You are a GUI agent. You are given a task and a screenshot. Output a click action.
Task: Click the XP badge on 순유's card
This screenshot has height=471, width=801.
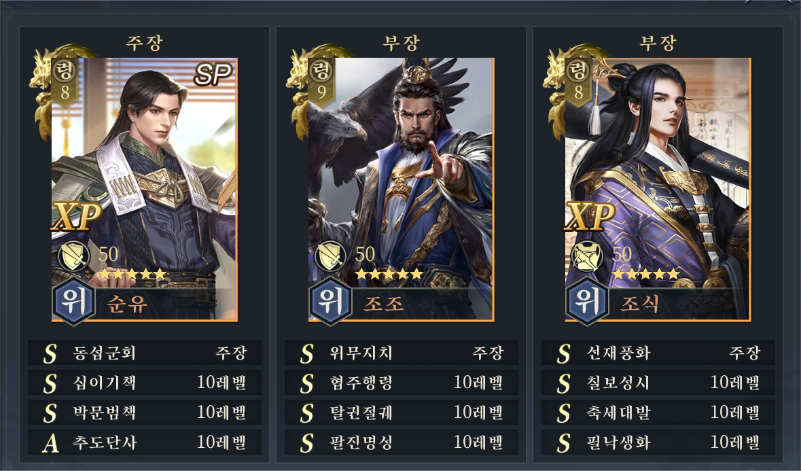76,216
